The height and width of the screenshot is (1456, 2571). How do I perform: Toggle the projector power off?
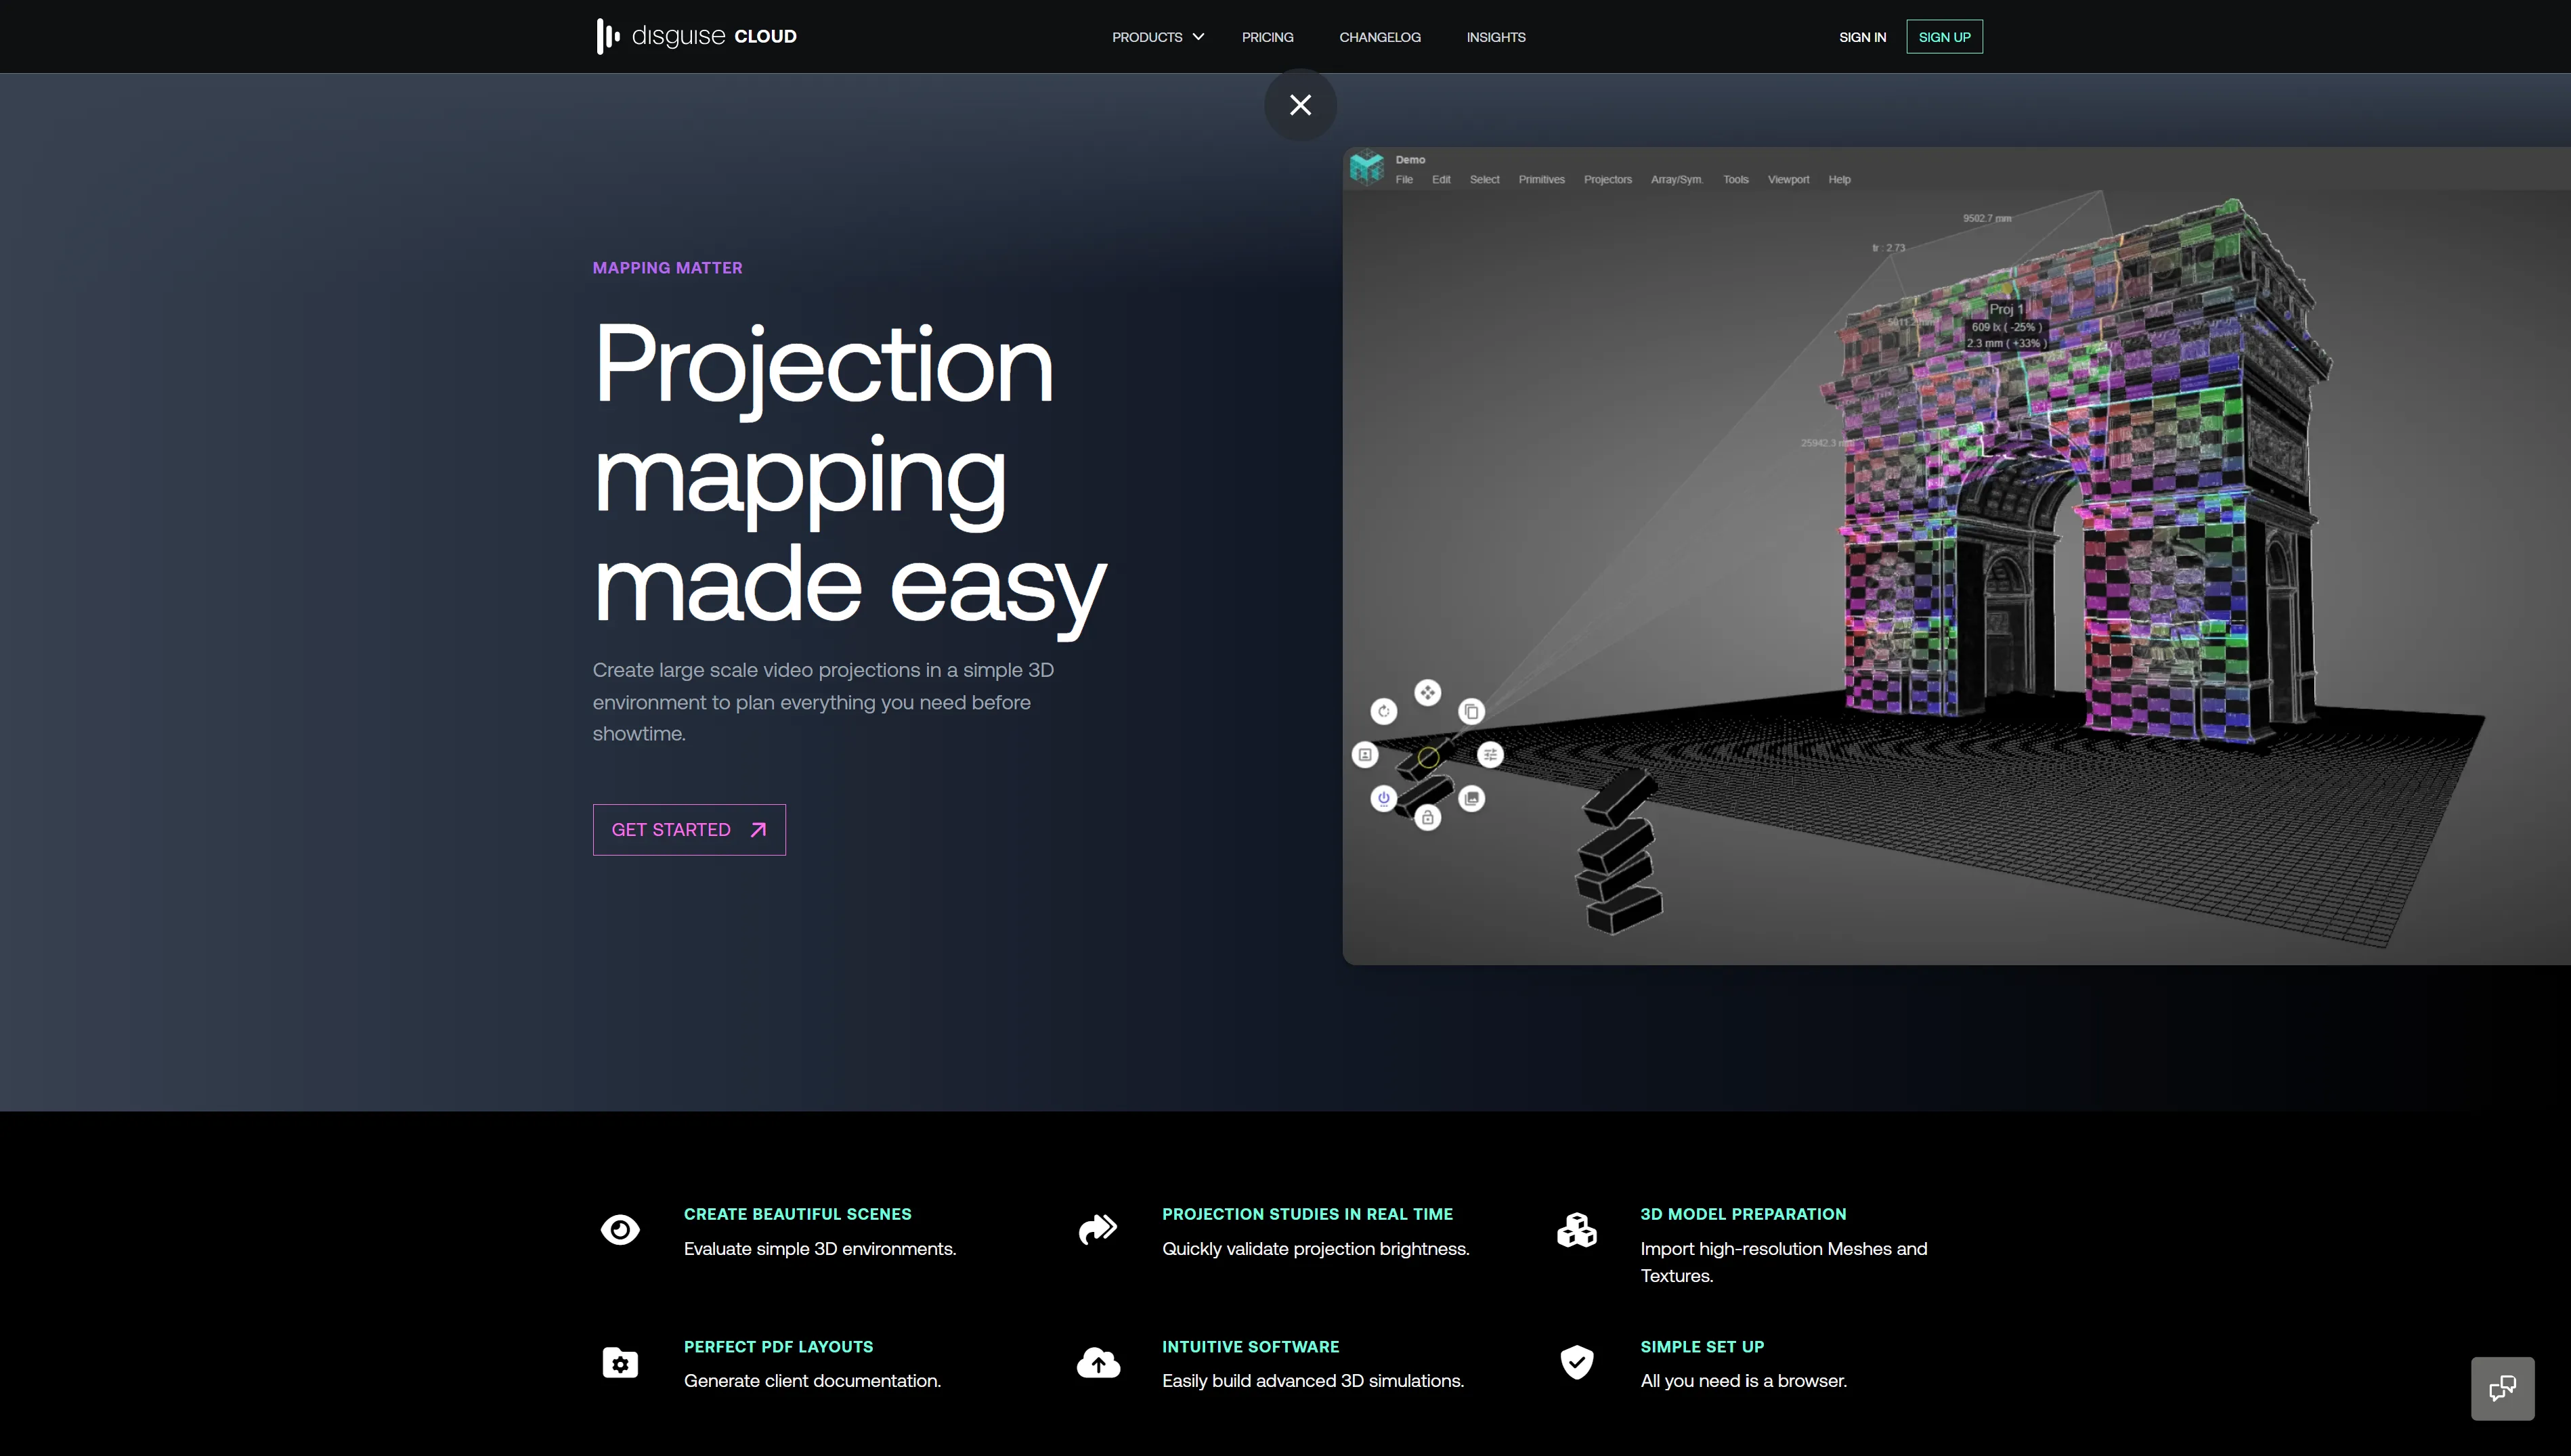coord(1383,797)
